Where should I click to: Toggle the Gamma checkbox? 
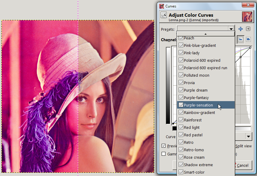[x=164, y=154]
